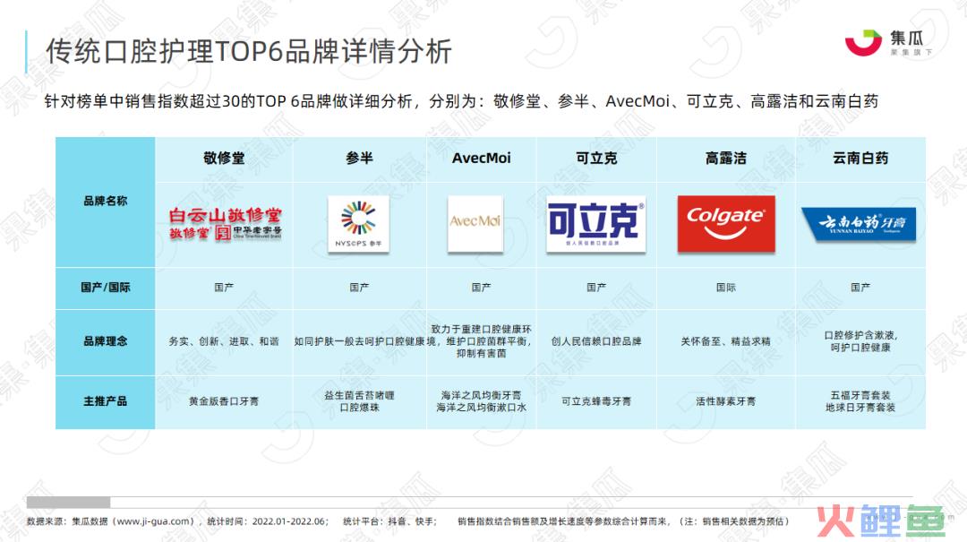967x542 pixels.
Task: Click the 五福牙膏套装 product text
Action: pos(860,395)
